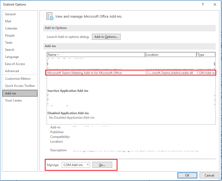This screenshot has width=222, height=181.
Task: Click 'No Disabled Application Add-ins' text
Action: [x=72, y=118]
